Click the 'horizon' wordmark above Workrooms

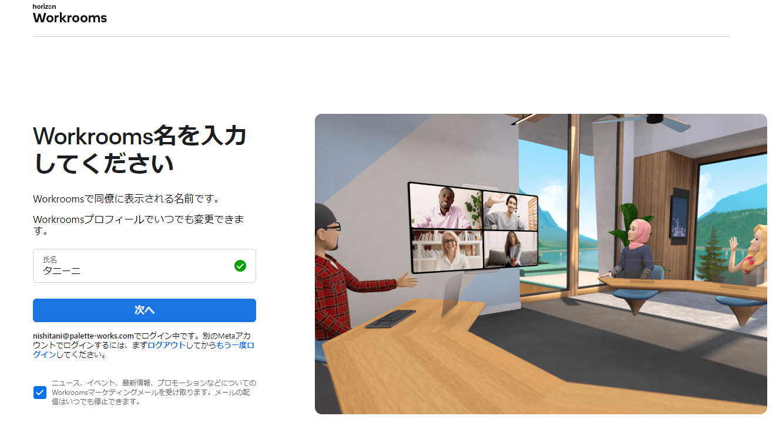coord(44,6)
